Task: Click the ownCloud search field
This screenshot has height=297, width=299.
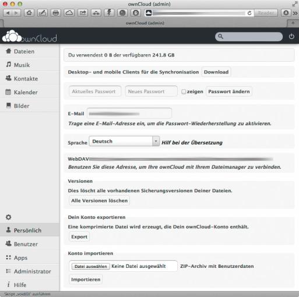Action: pos(249,37)
